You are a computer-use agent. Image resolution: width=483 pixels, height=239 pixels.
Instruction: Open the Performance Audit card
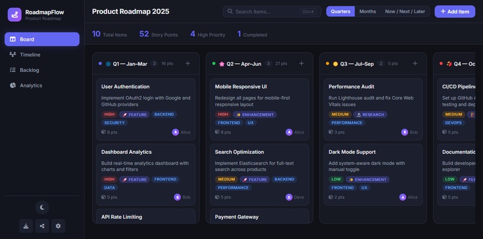point(373,110)
